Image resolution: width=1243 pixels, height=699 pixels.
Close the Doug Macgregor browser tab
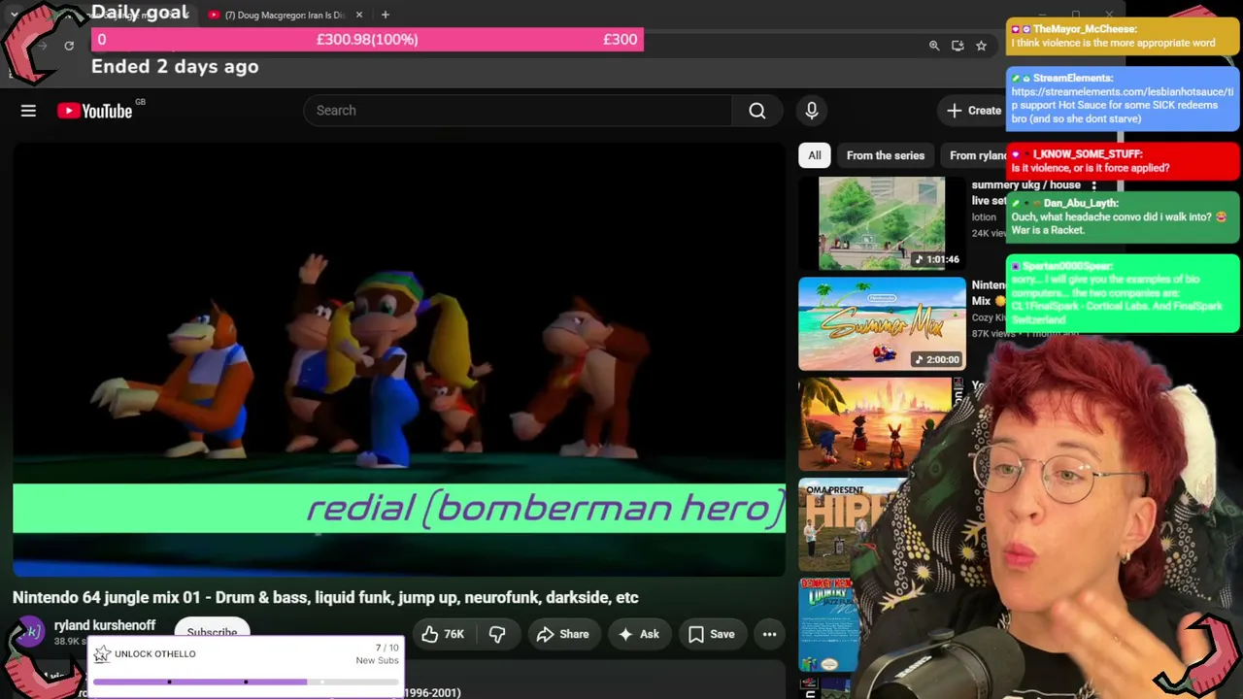(359, 15)
